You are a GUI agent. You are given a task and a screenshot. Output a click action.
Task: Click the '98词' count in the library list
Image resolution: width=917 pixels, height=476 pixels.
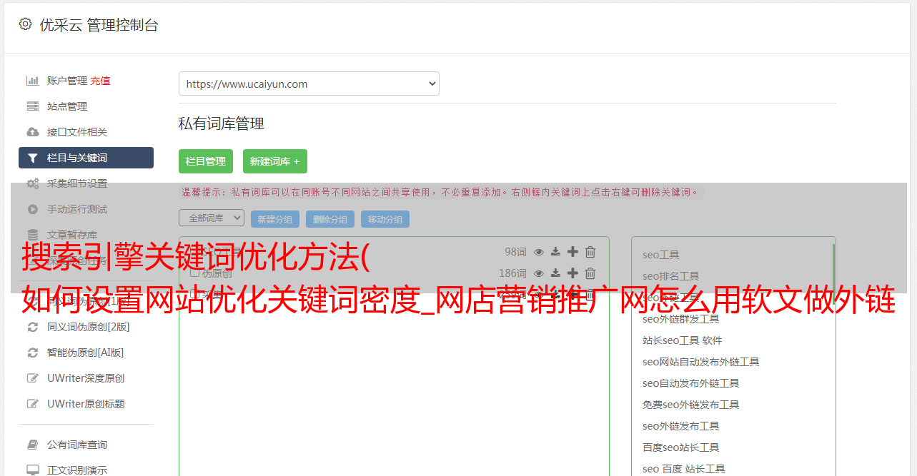515,252
